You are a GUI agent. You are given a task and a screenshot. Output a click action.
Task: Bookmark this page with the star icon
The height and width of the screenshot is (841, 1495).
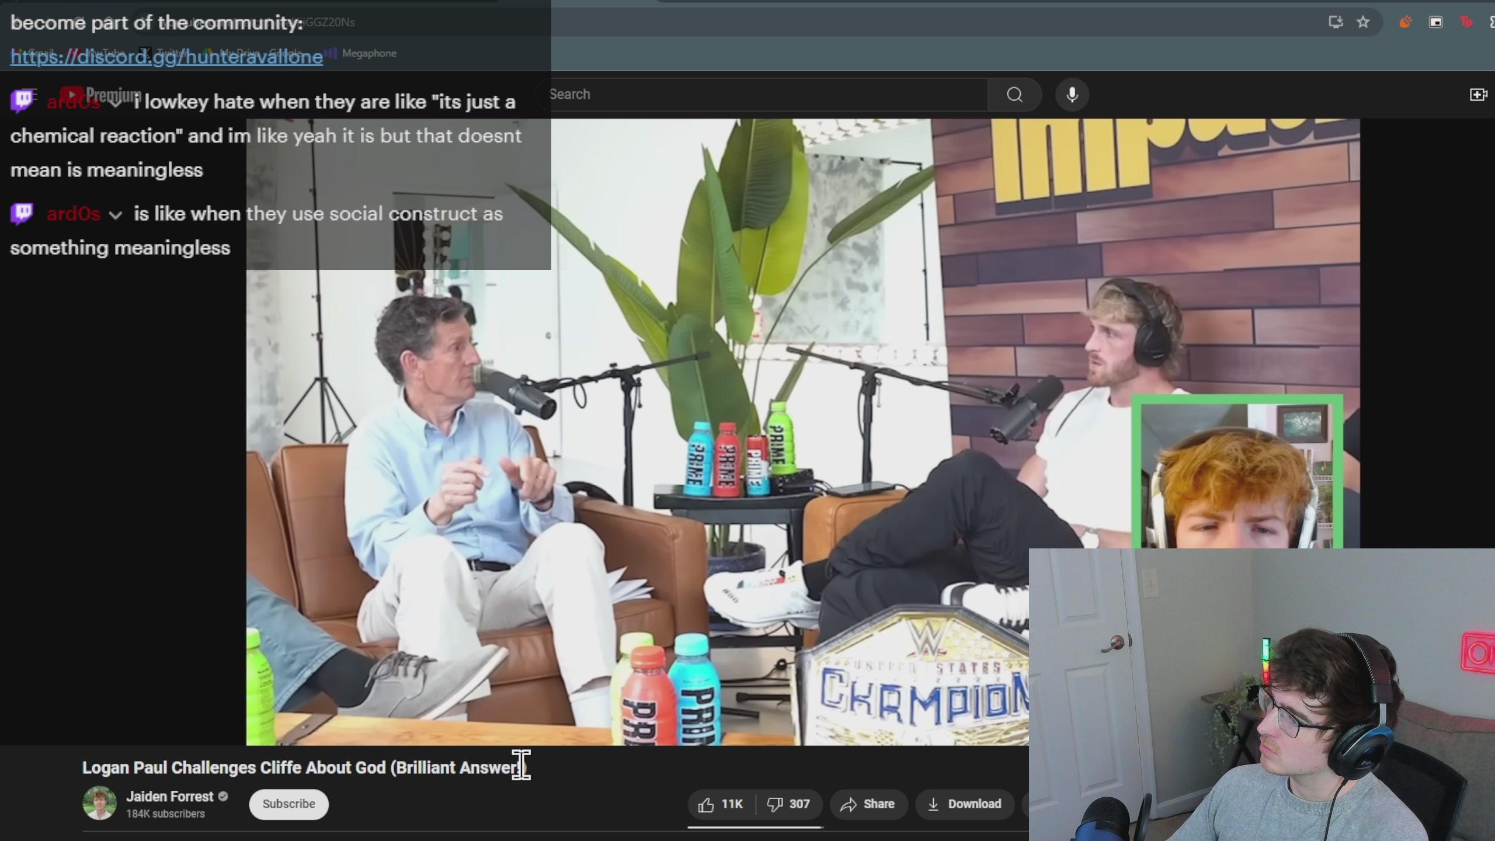(1363, 22)
